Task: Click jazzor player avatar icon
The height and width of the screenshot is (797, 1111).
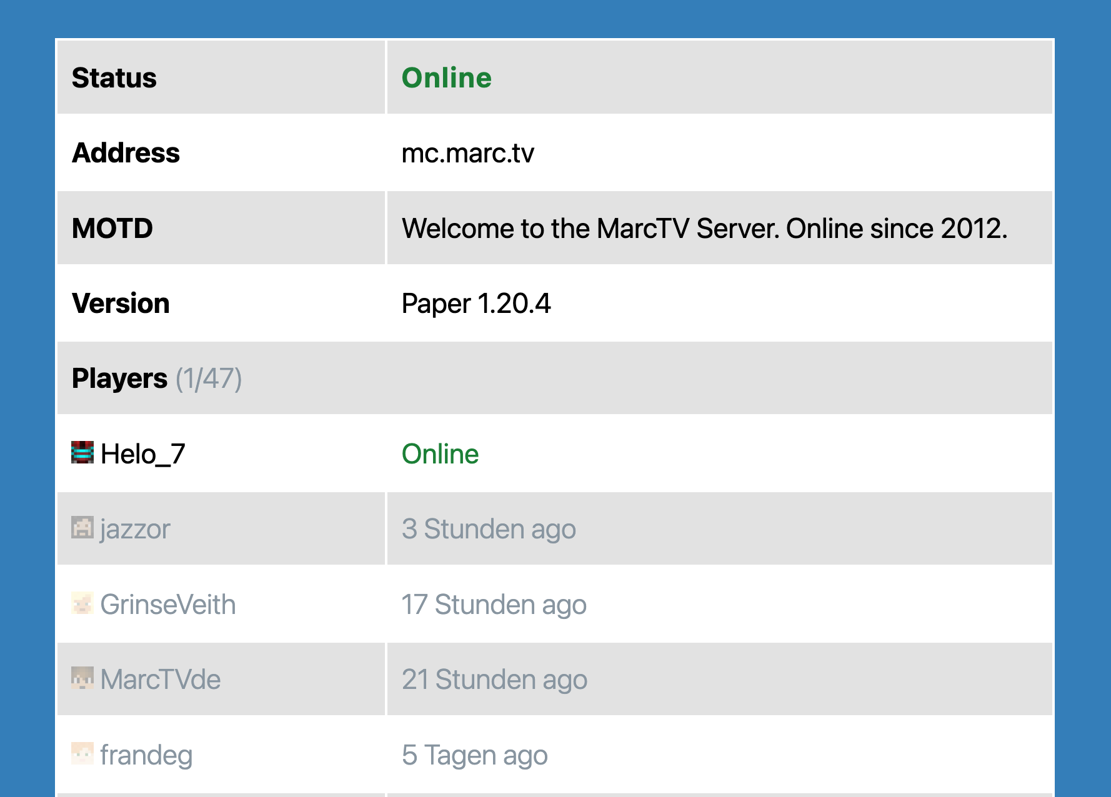Action: tap(82, 528)
